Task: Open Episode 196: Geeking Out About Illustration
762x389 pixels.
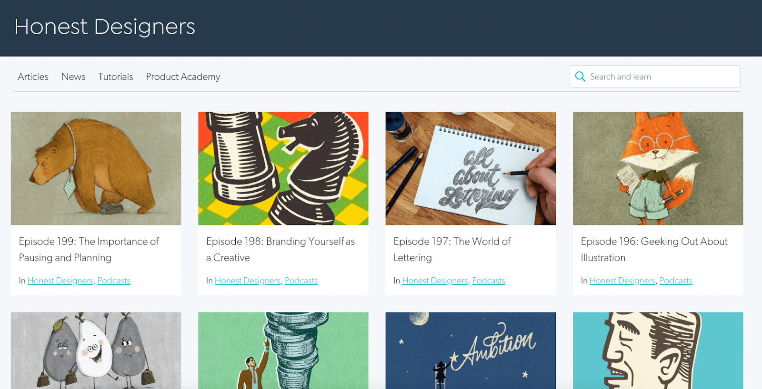Action: pyautogui.click(x=653, y=249)
